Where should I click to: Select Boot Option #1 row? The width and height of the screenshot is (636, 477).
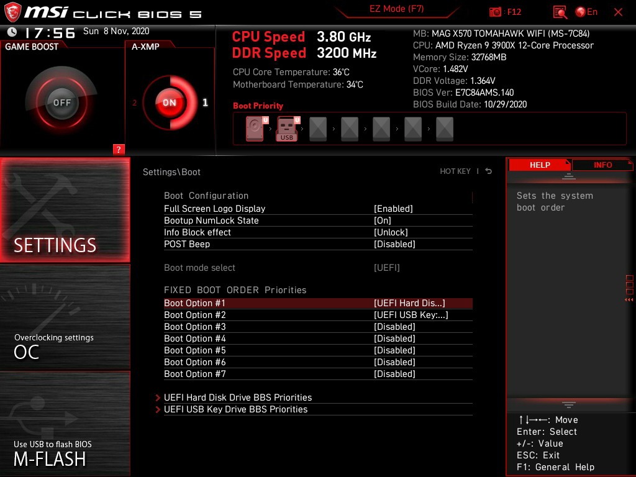pyautogui.click(x=318, y=303)
